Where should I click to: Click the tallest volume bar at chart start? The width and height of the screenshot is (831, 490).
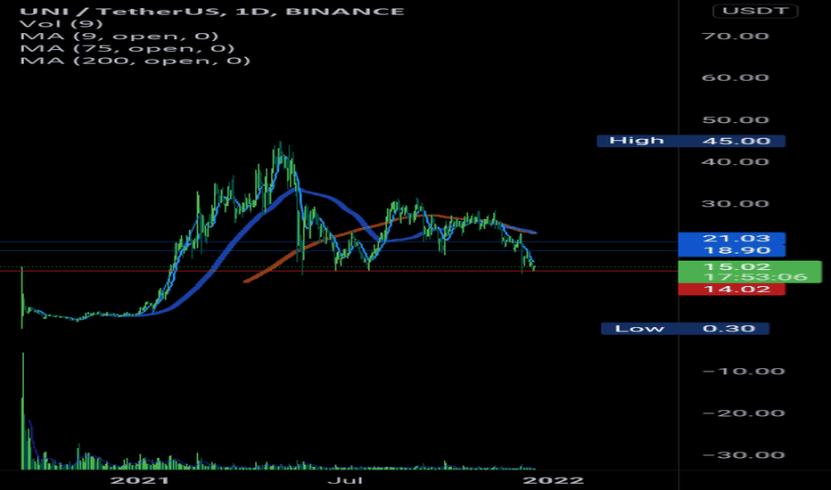tap(23, 411)
